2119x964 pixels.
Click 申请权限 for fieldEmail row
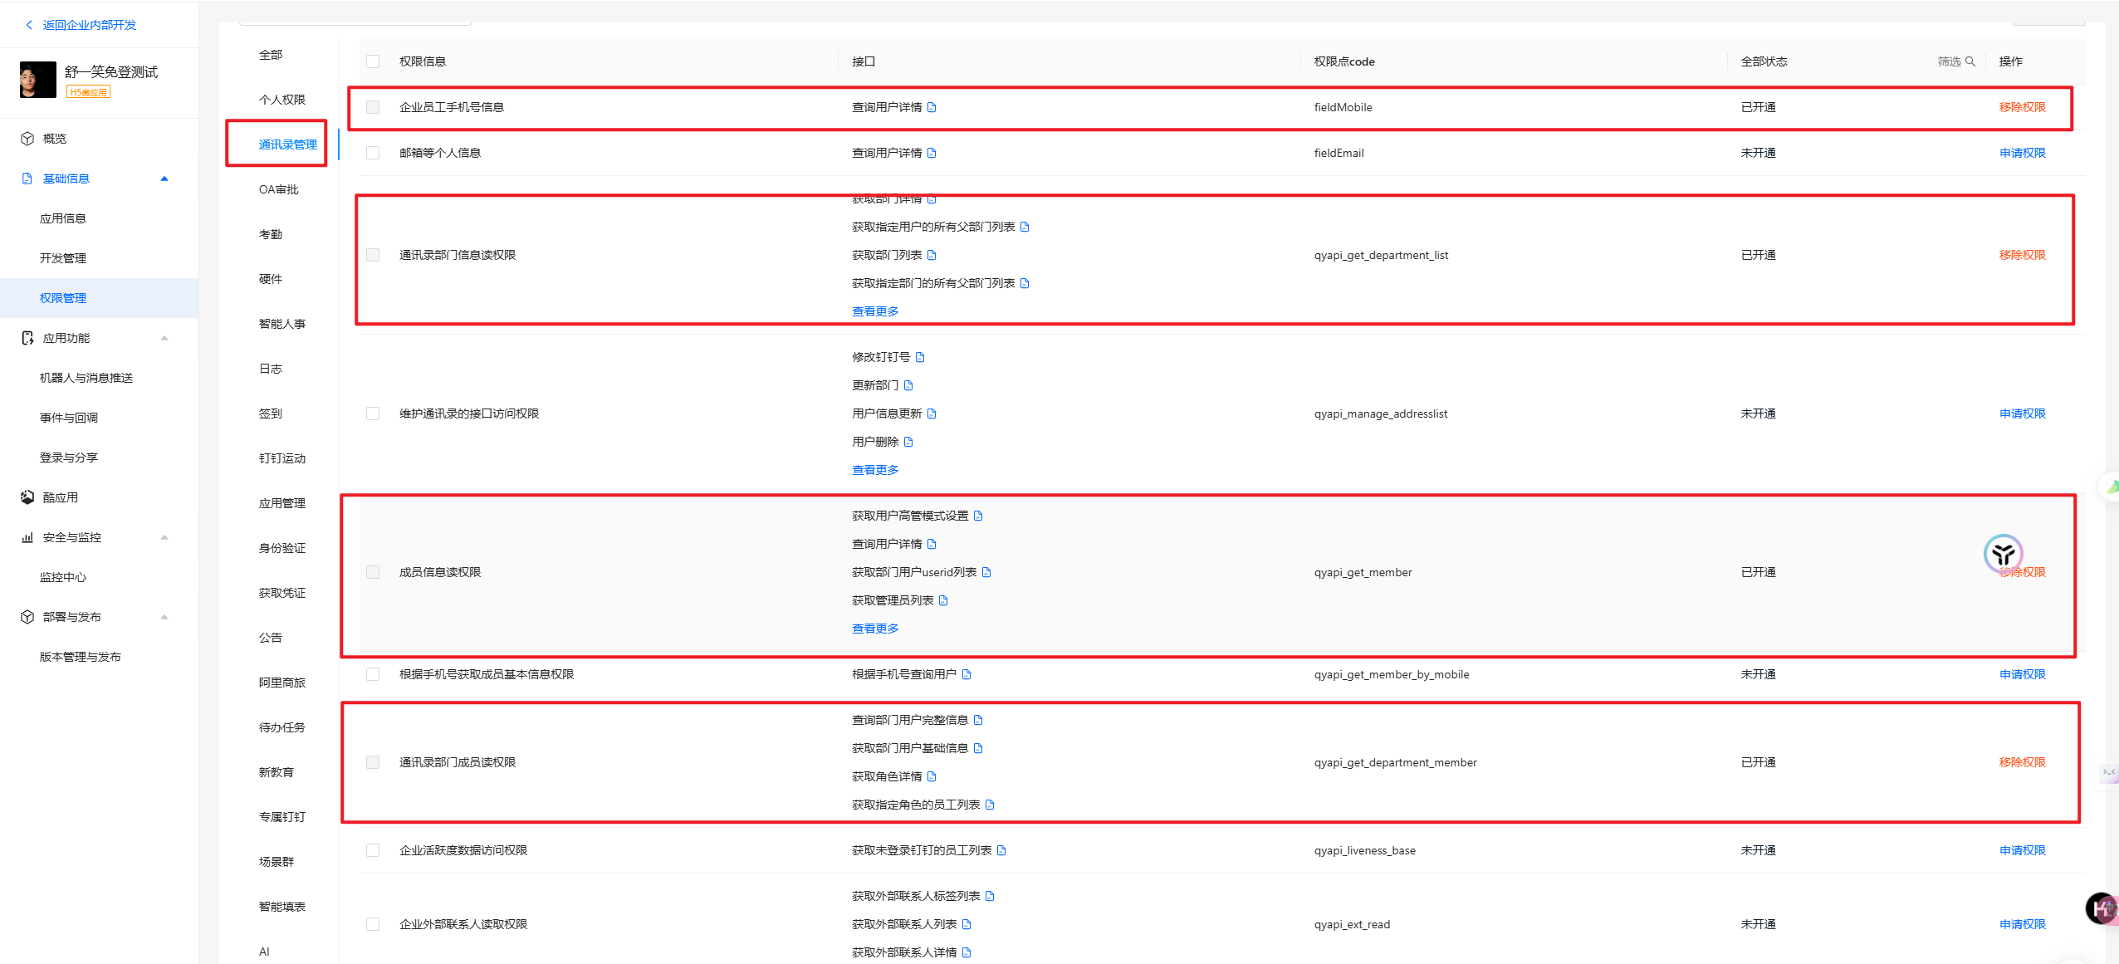pyautogui.click(x=2022, y=153)
